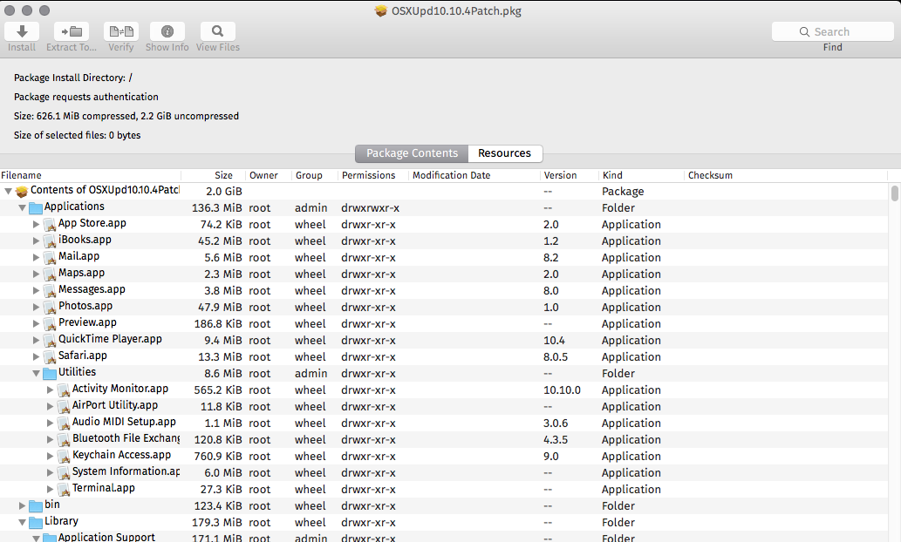901x542 pixels.
Task: Select the bin folder icon
Action: (x=36, y=505)
